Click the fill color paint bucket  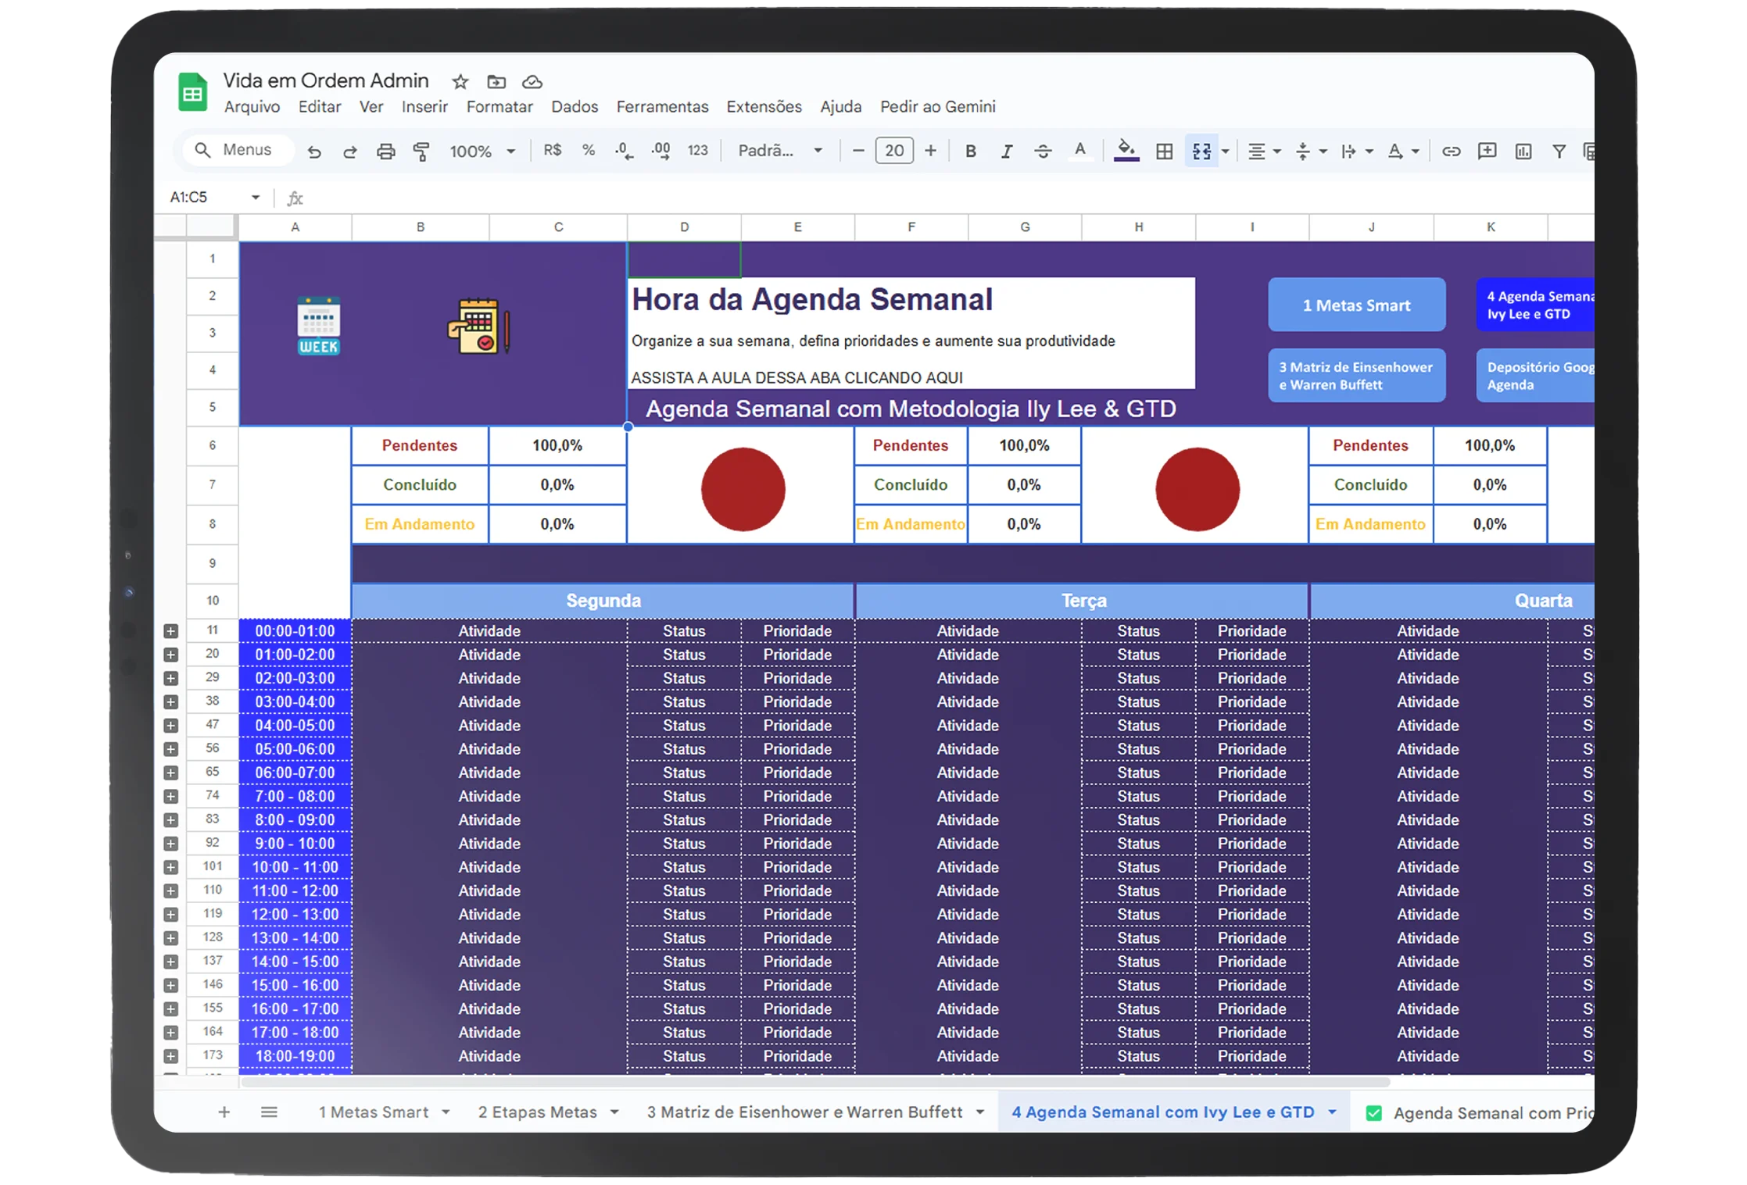point(1126,149)
